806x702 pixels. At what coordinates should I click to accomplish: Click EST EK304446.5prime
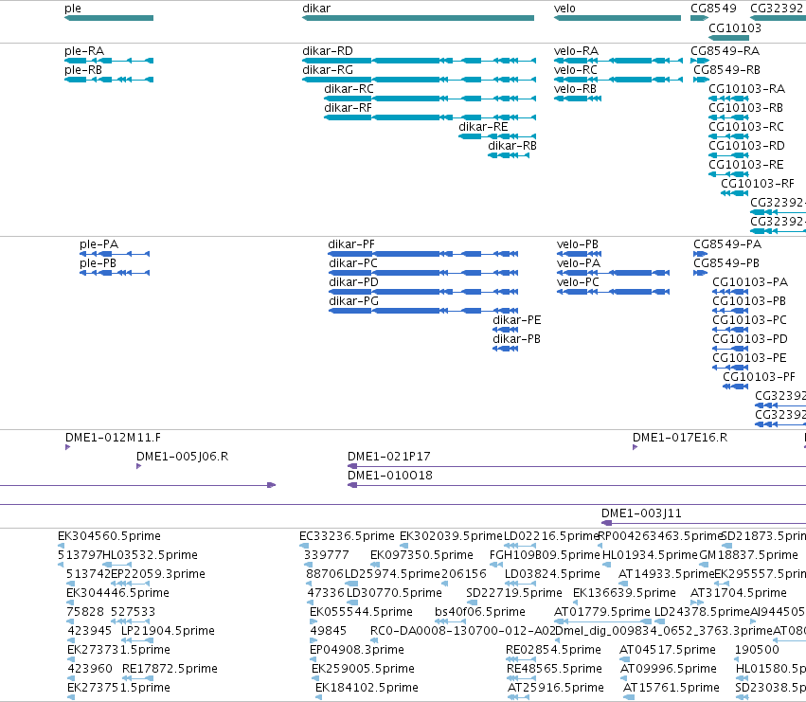[70, 603]
